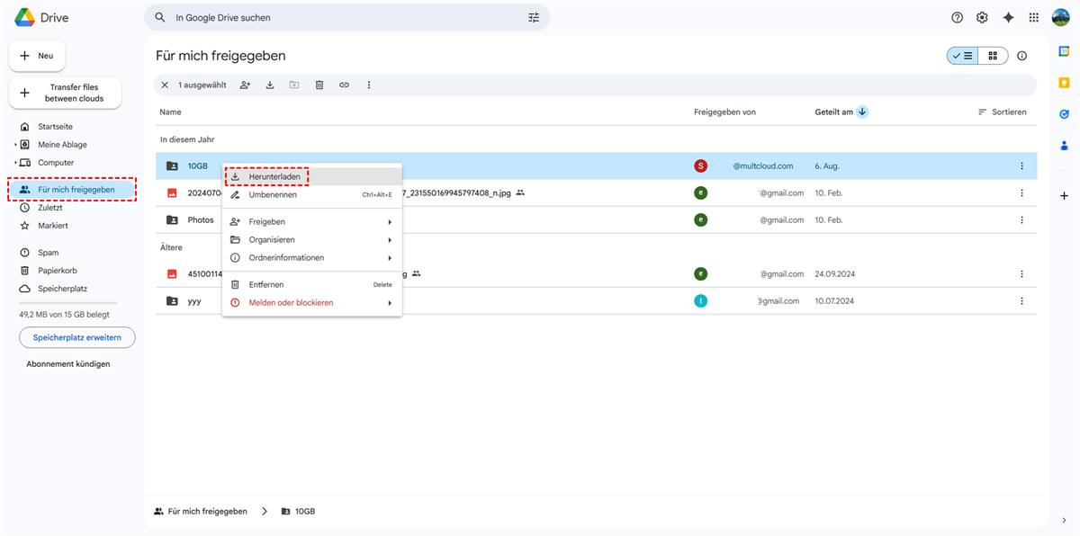The width and height of the screenshot is (1080, 536).
Task: Copy link using the toolbar link icon
Action: tap(344, 85)
